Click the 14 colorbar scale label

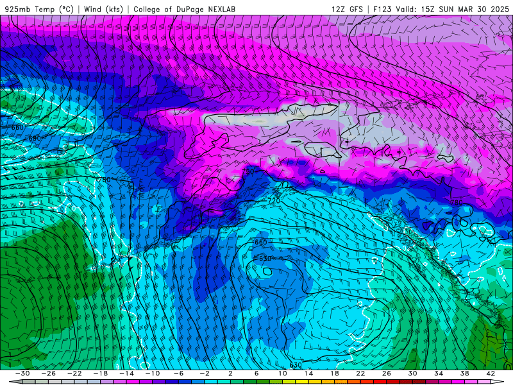(308, 373)
